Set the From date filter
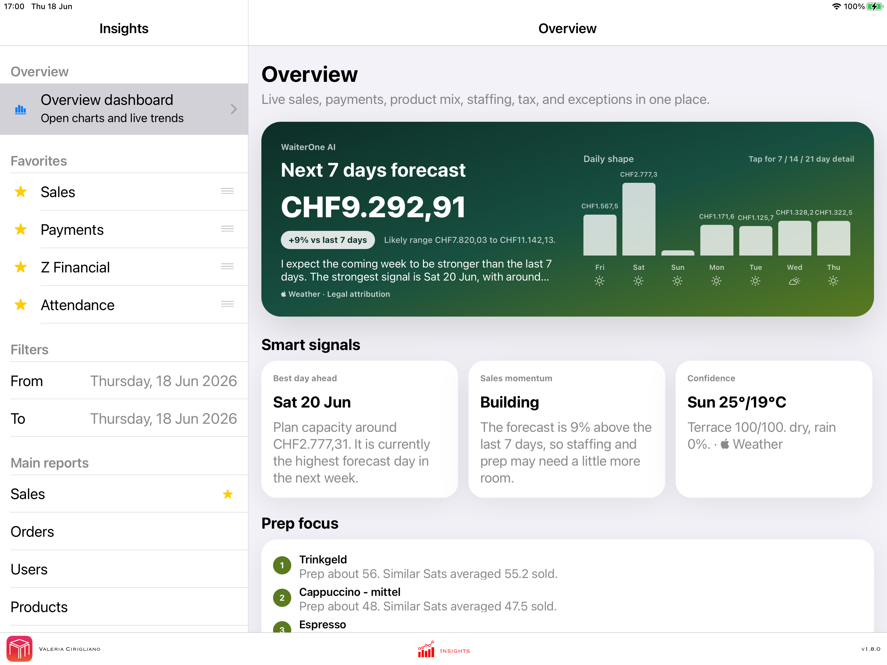This screenshot has height=665, width=887. [124, 381]
